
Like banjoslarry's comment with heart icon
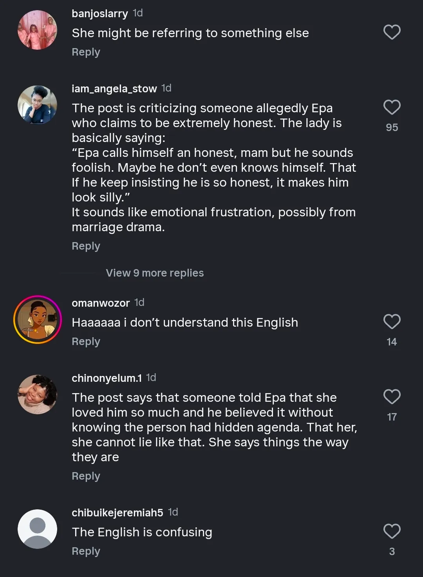[392, 32]
